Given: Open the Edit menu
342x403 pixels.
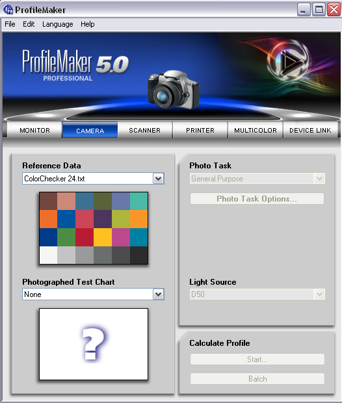Looking at the screenshot, I should (x=29, y=24).
